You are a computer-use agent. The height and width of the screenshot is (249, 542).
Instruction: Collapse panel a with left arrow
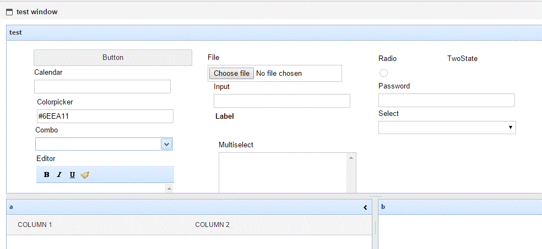tap(365, 207)
